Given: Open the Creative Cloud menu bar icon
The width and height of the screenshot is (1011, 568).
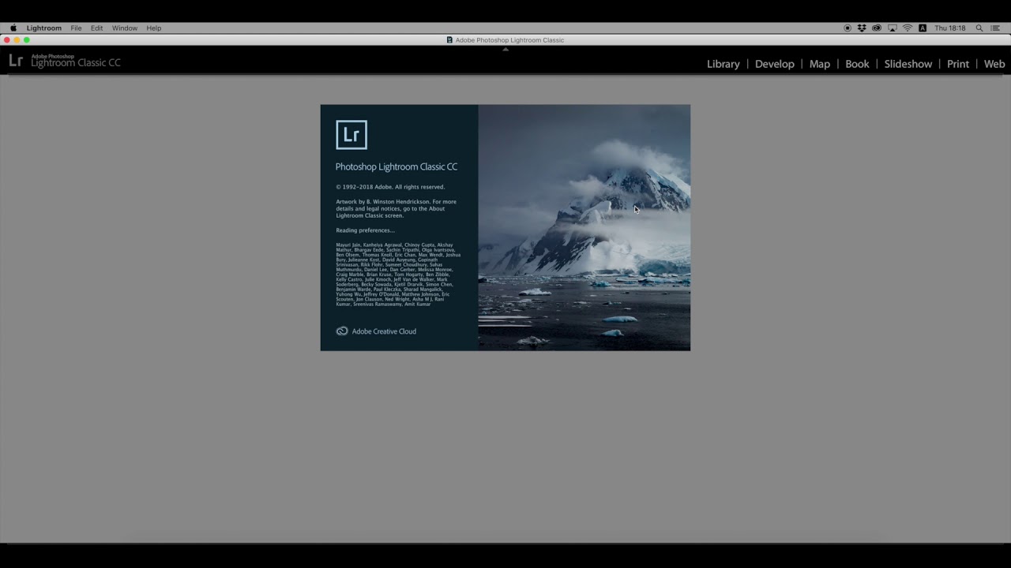Looking at the screenshot, I should click(877, 28).
